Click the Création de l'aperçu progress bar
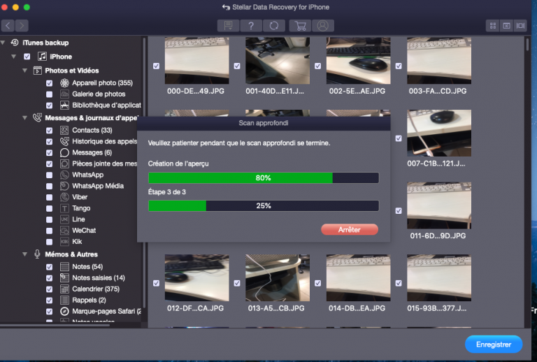The width and height of the screenshot is (537, 362). [264, 178]
